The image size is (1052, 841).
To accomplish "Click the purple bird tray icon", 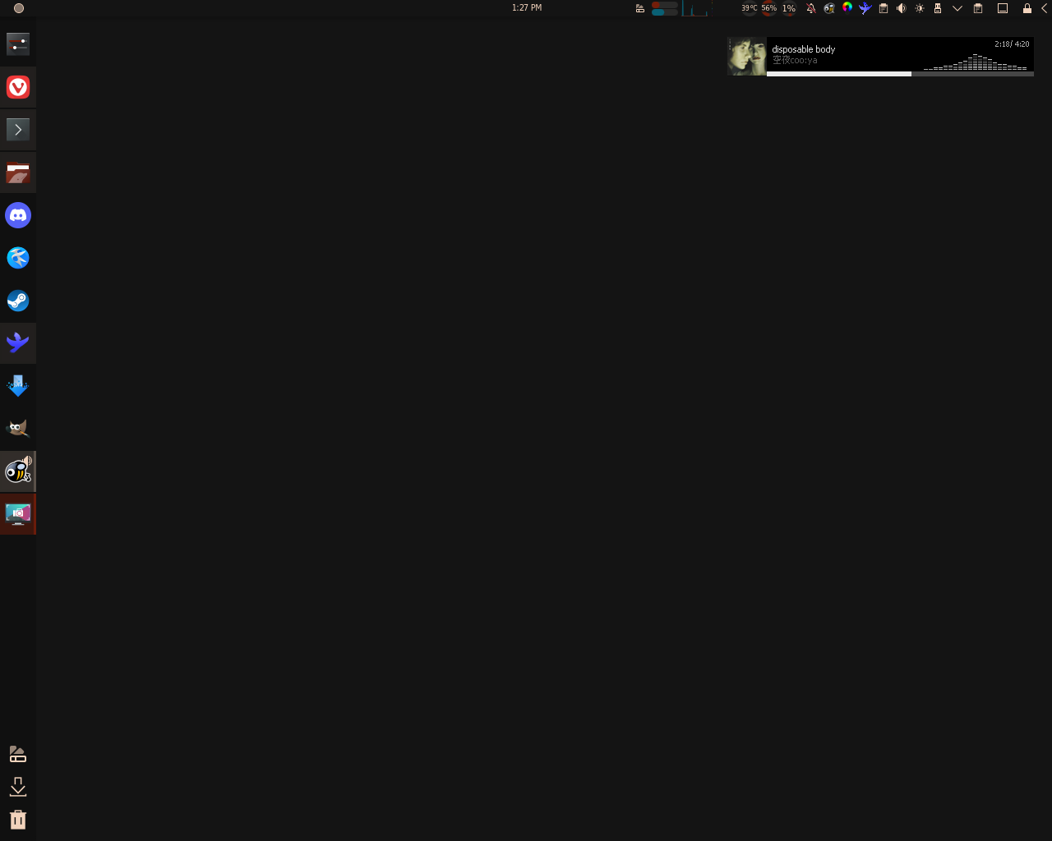I will point(865,8).
